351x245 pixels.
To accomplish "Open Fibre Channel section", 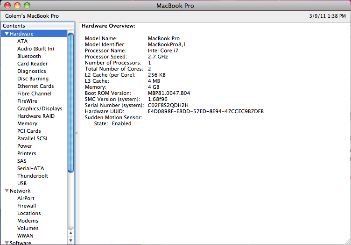I will (x=34, y=94).
